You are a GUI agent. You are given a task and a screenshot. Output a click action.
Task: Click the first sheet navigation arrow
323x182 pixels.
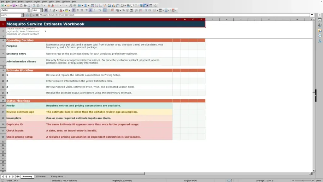point(3,177)
